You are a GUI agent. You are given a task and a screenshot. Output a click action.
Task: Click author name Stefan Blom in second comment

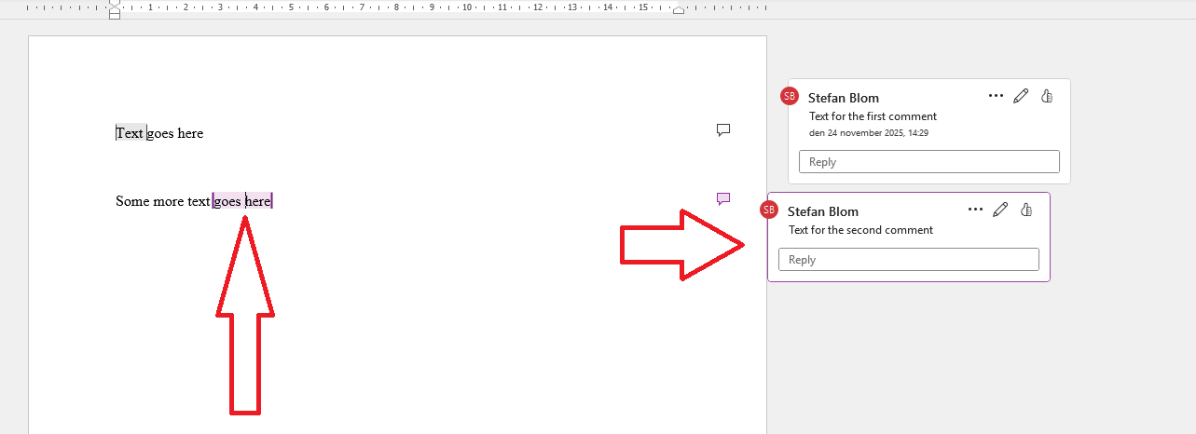(823, 211)
